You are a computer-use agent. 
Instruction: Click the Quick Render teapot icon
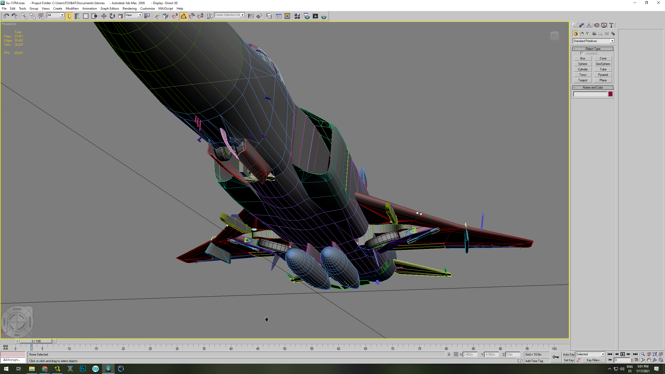(x=324, y=16)
